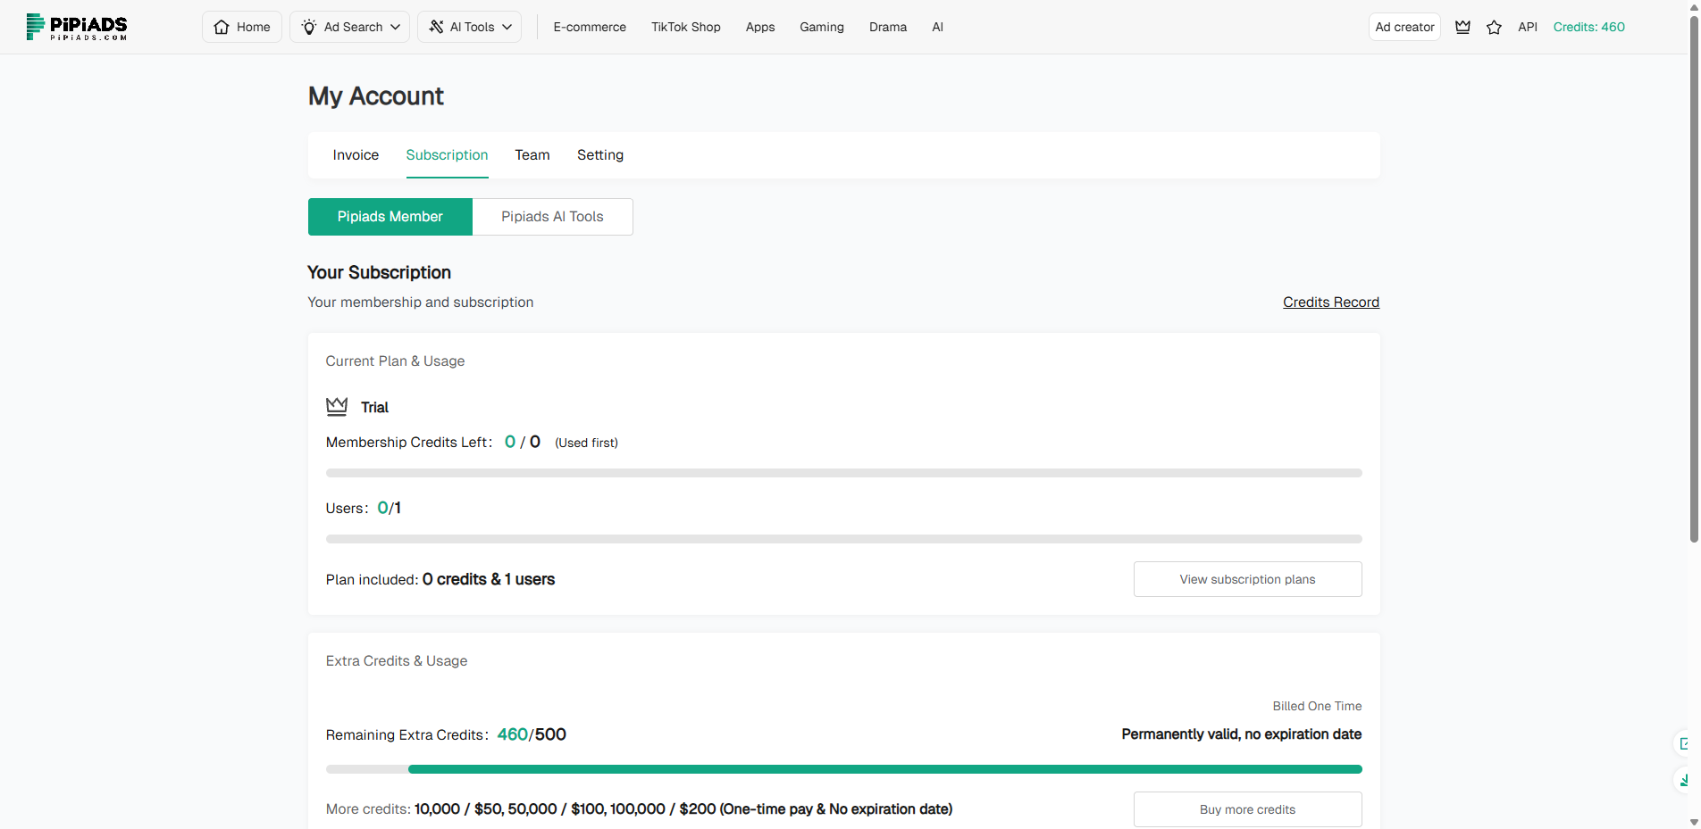
Task: Select the Pipiads Member toggle button
Action: click(x=390, y=217)
